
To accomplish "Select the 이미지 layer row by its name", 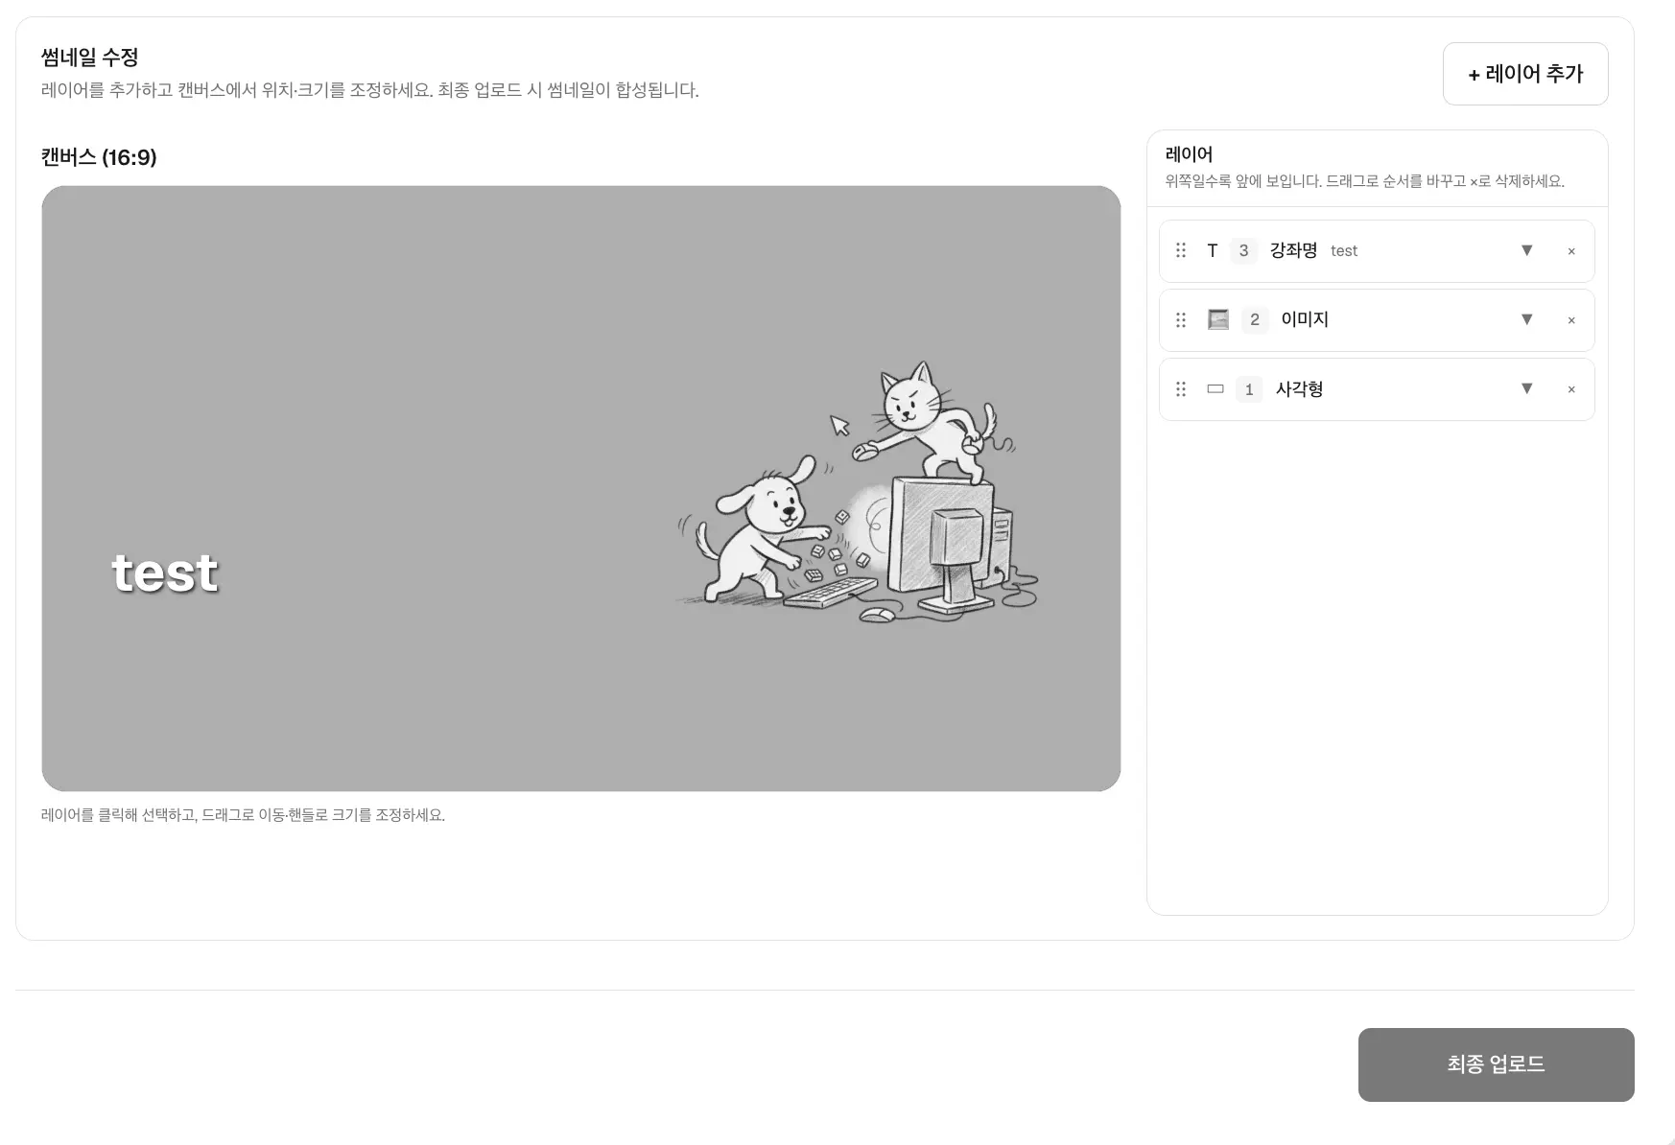I will pyautogui.click(x=1305, y=319).
